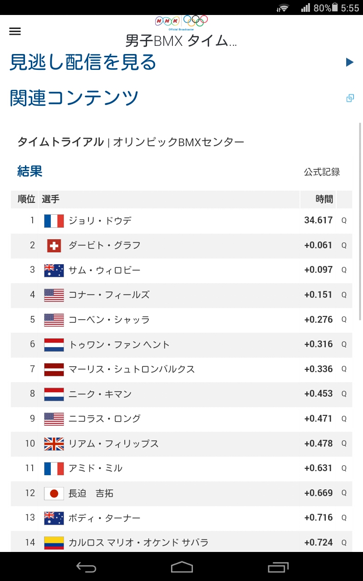Tap the 時間 column header

[324, 199]
